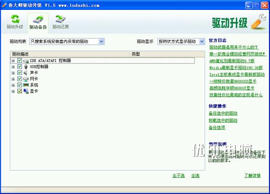Click the IDE ATA/ATAPI controller drive icon
This screenshot has width=270, height=194.
[26, 60]
